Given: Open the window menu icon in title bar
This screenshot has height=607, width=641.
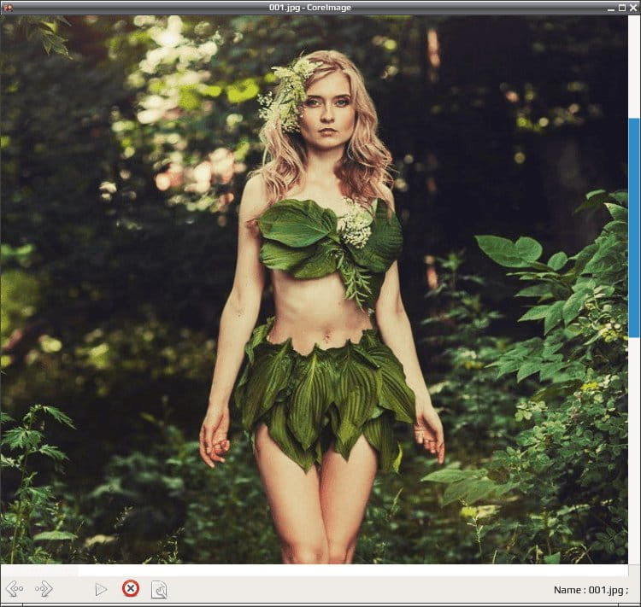Looking at the screenshot, I should pos(8,8).
